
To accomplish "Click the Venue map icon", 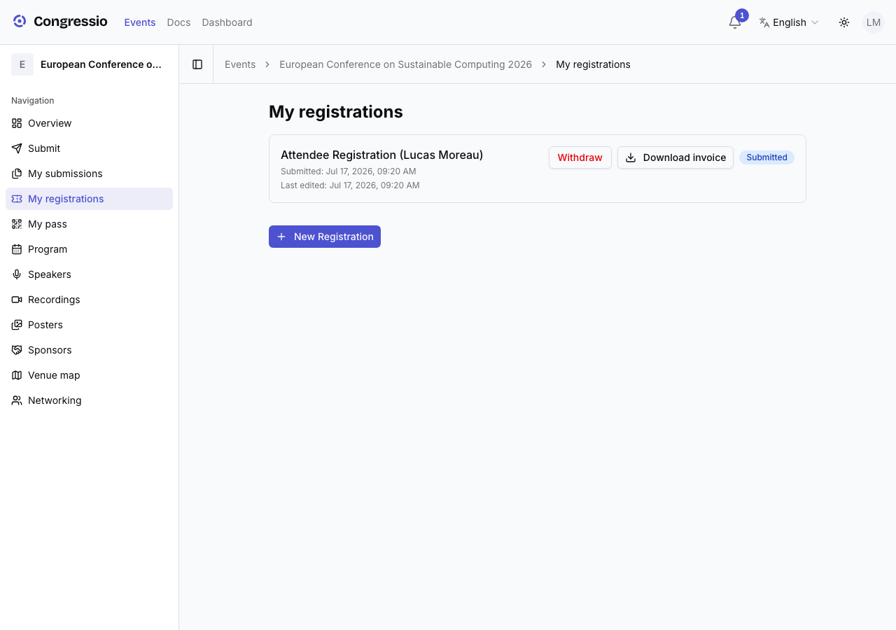I will (x=17, y=375).
